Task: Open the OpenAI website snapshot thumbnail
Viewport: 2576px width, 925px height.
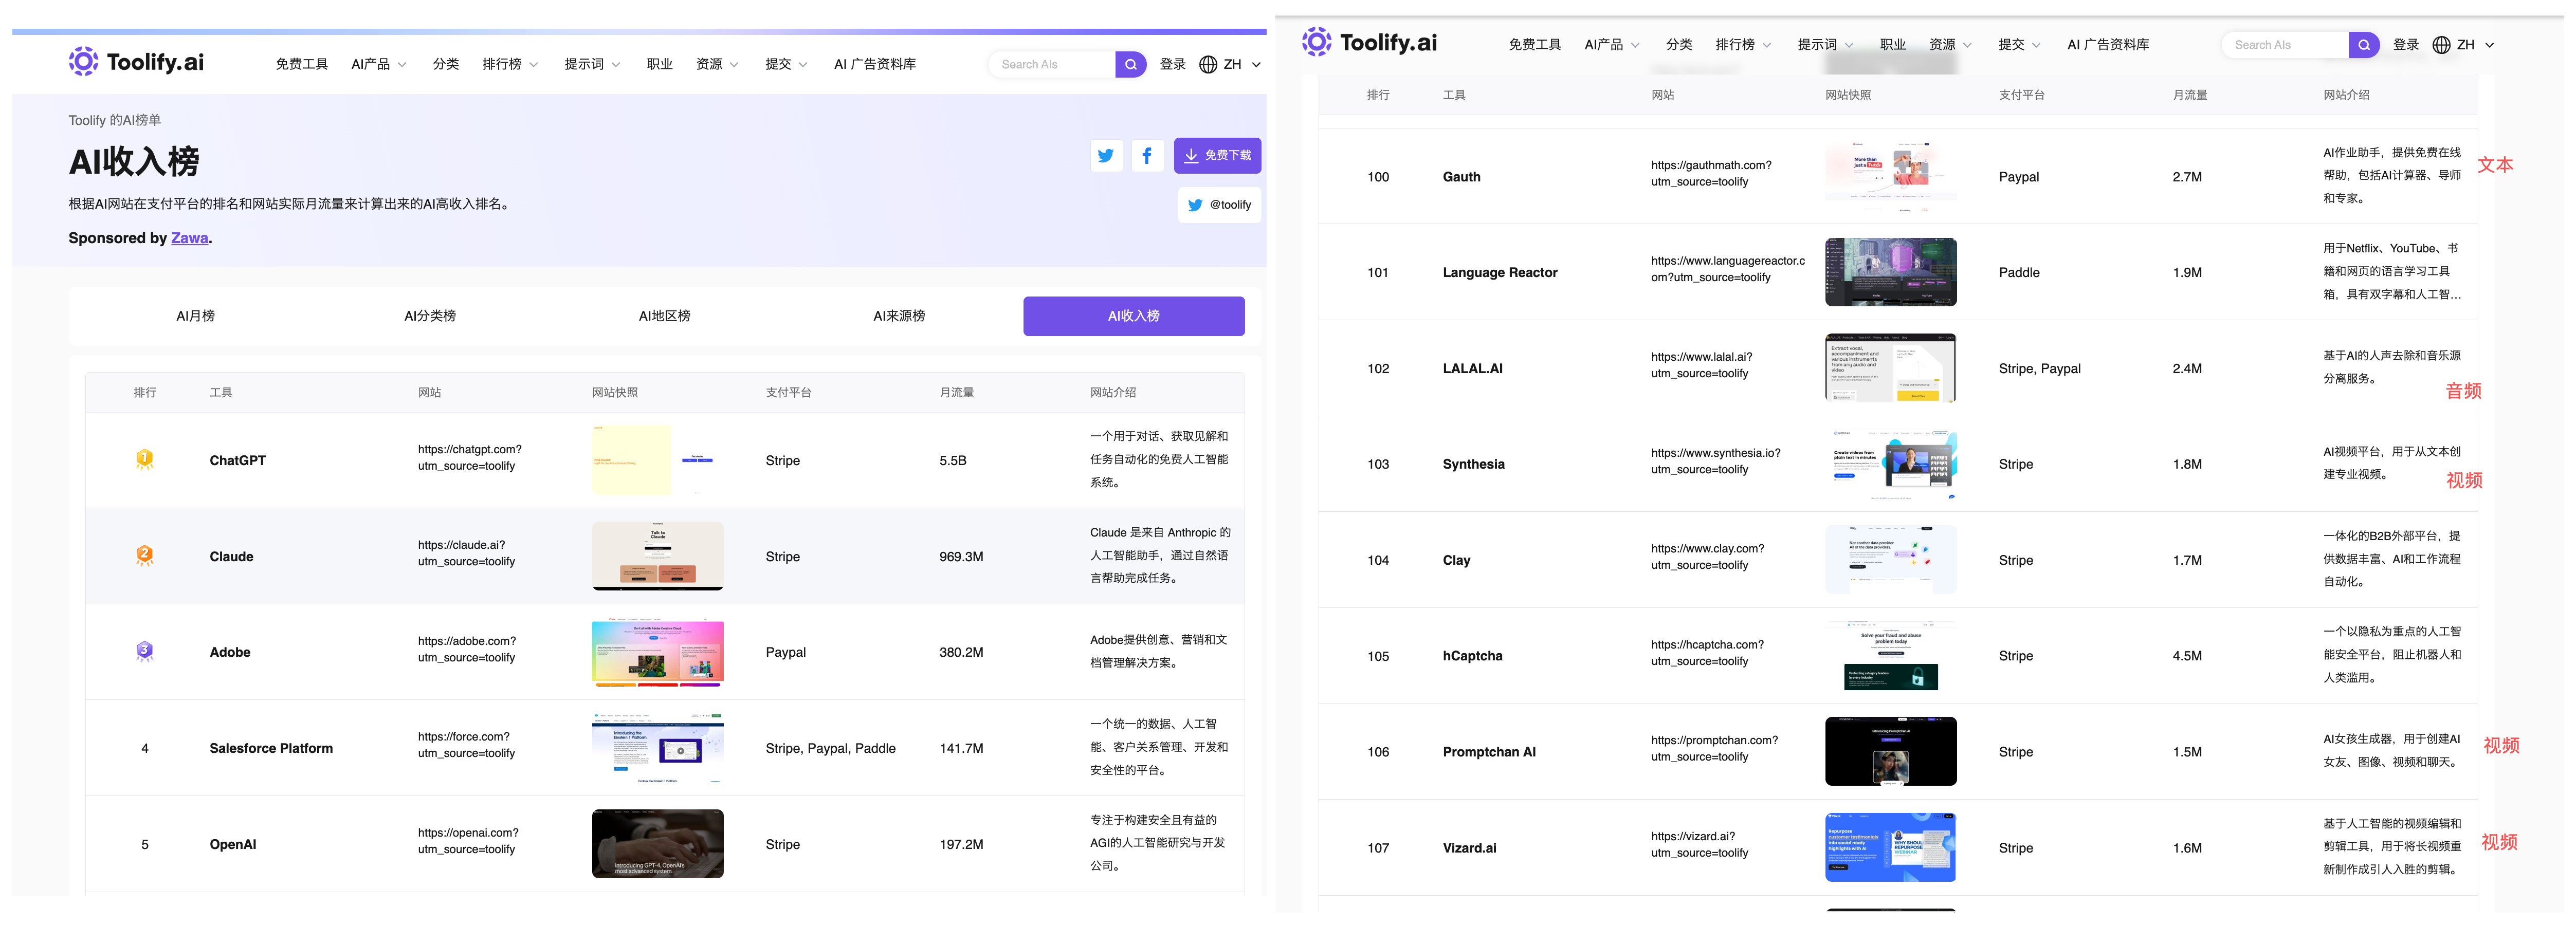Action: point(658,844)
